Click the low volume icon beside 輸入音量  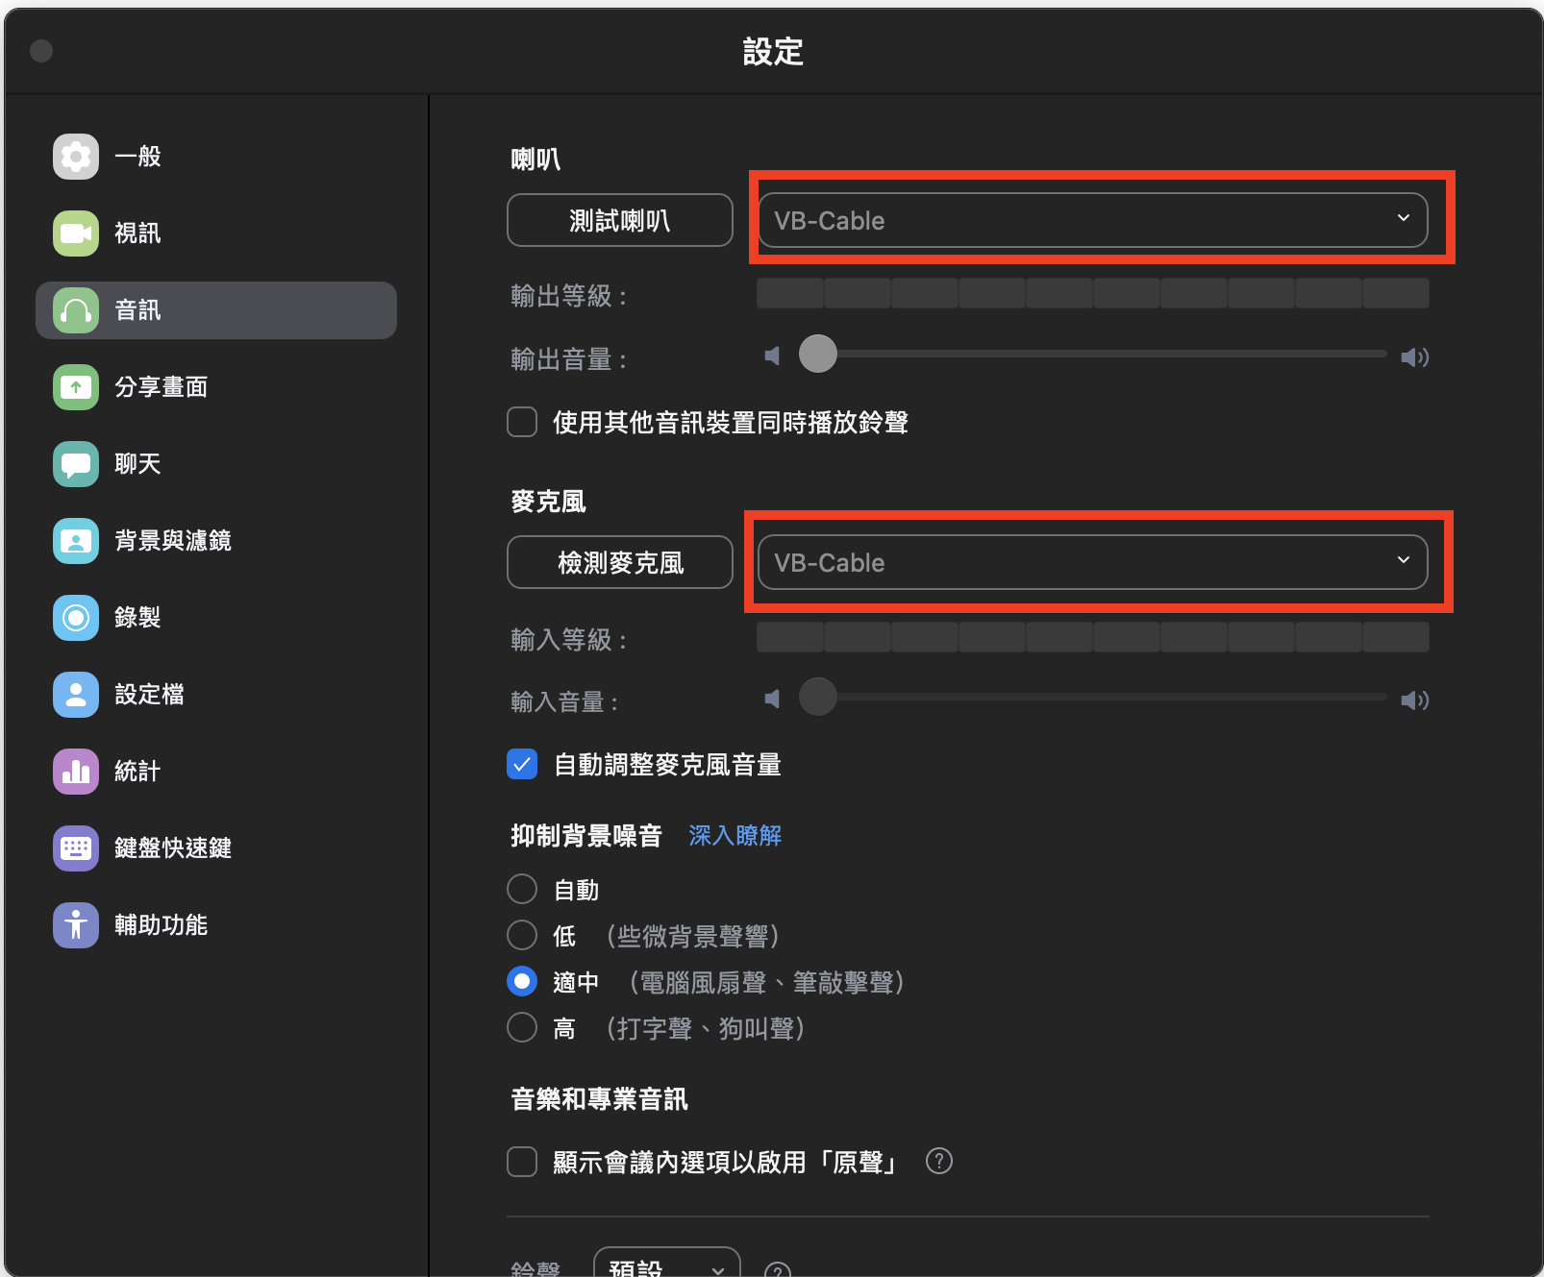772,699
